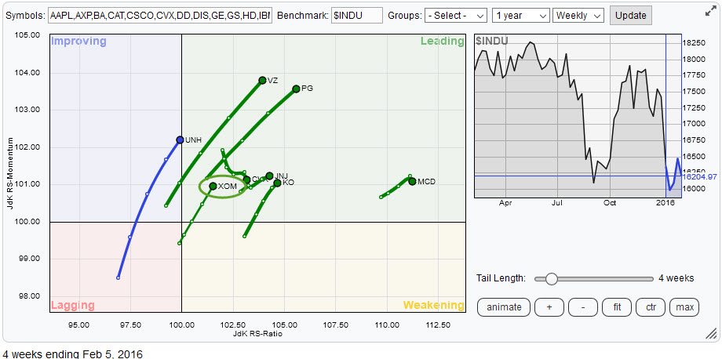Click the 4 weeks tail length value
The image size is (722, 359).
tap(676, 278)
